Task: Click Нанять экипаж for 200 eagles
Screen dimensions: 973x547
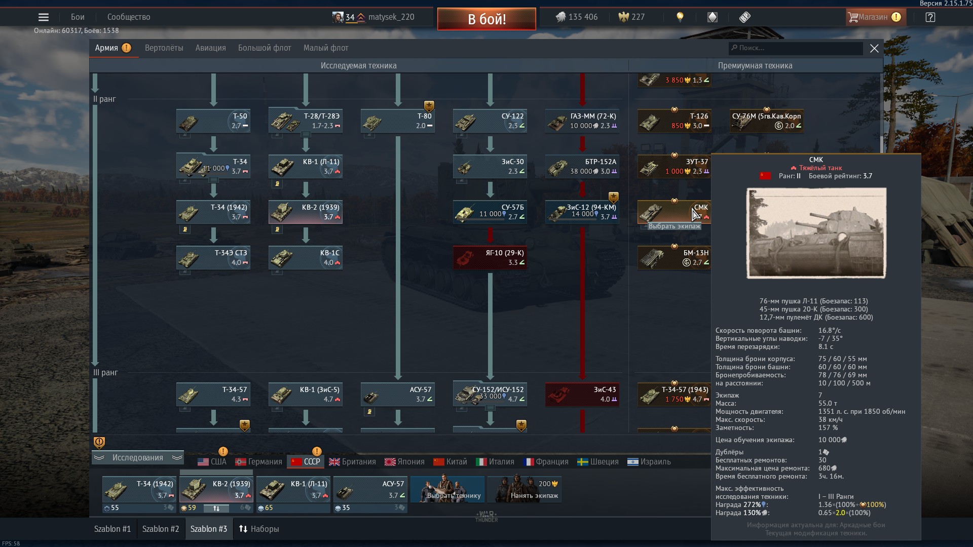Action: point(525,489)
